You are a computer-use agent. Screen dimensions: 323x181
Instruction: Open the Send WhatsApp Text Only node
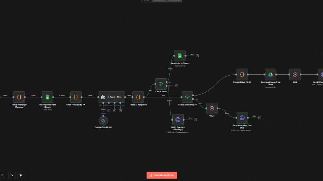(x=242, y=118)
